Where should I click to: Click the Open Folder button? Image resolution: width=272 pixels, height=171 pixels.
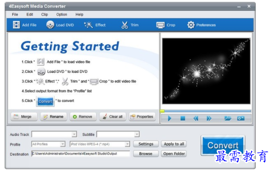coord(174,154)
